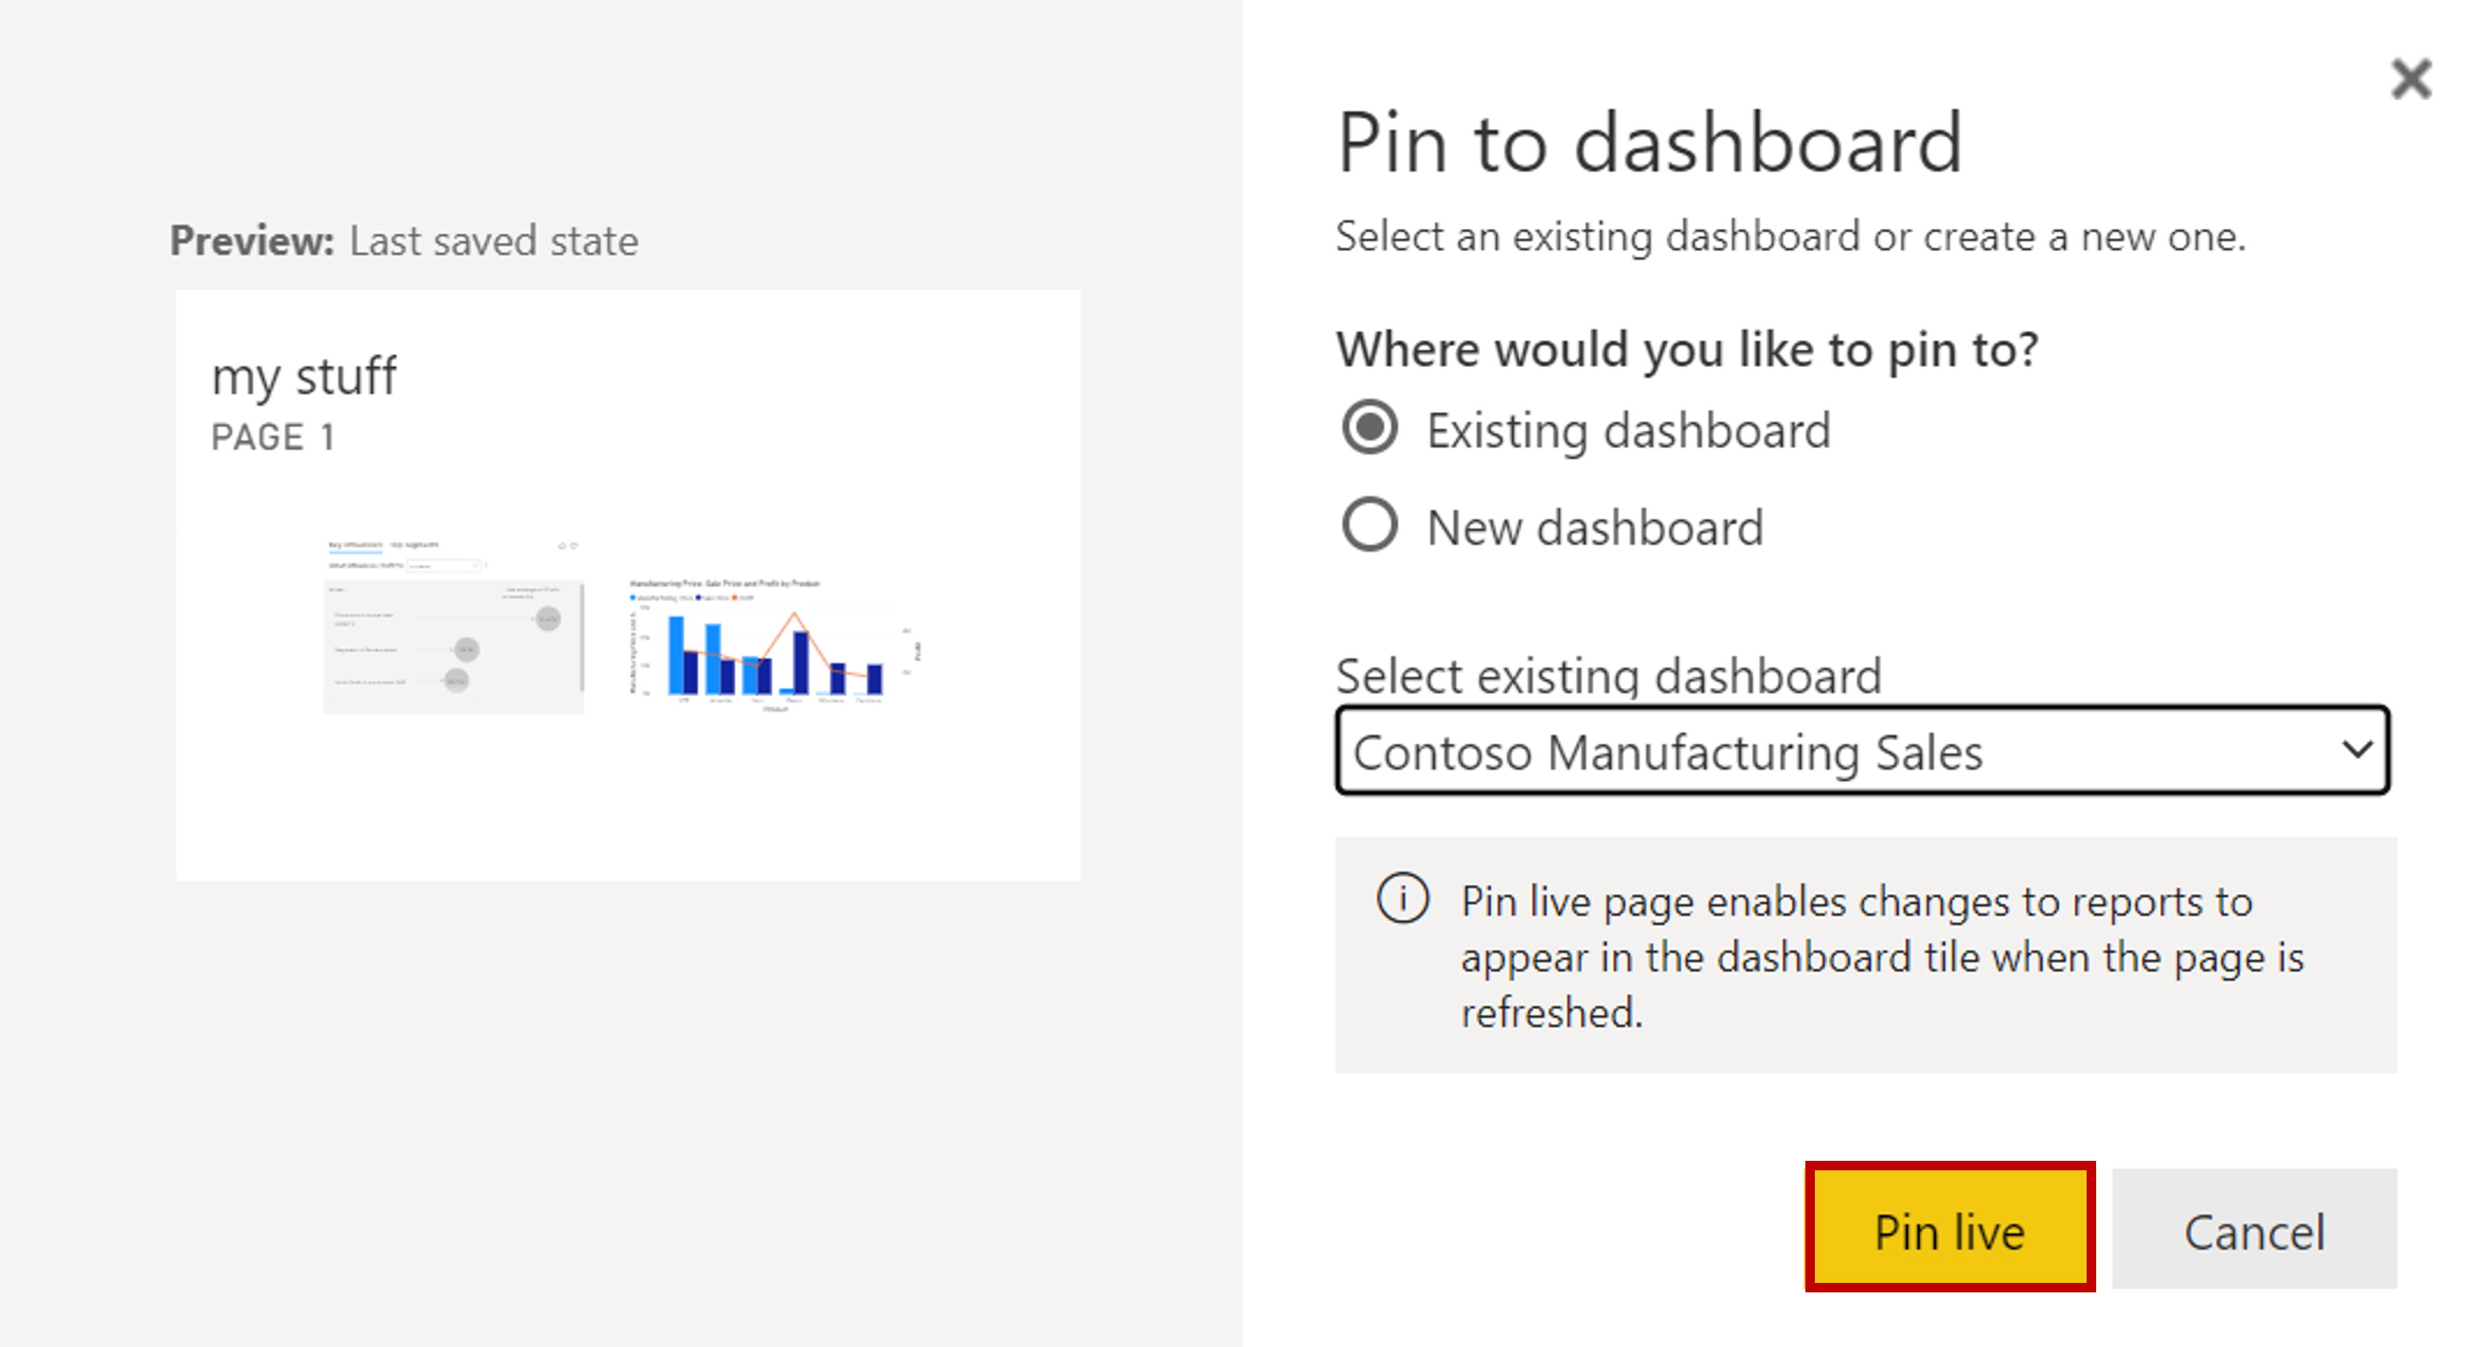The height and width of the screenshot is (1347, 2467).
Task: Close the Pin to dashboard dialog
Action: pyautogui.click(x=2410, y=78)
